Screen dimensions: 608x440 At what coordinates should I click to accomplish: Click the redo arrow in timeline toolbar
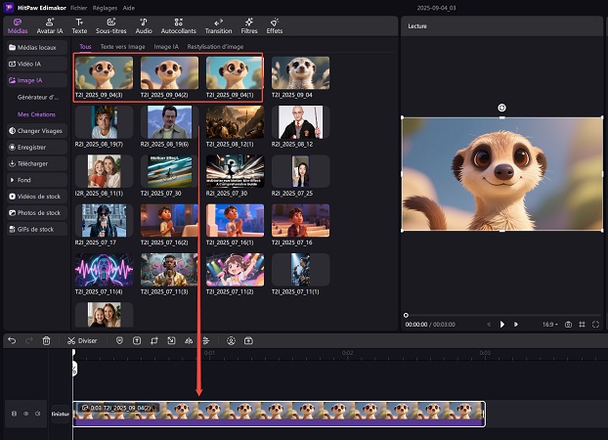29,340
